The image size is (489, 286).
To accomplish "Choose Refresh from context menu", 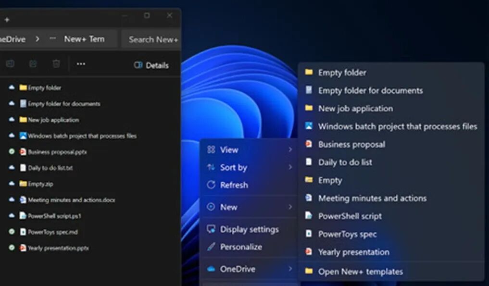I will pos(250,185).
